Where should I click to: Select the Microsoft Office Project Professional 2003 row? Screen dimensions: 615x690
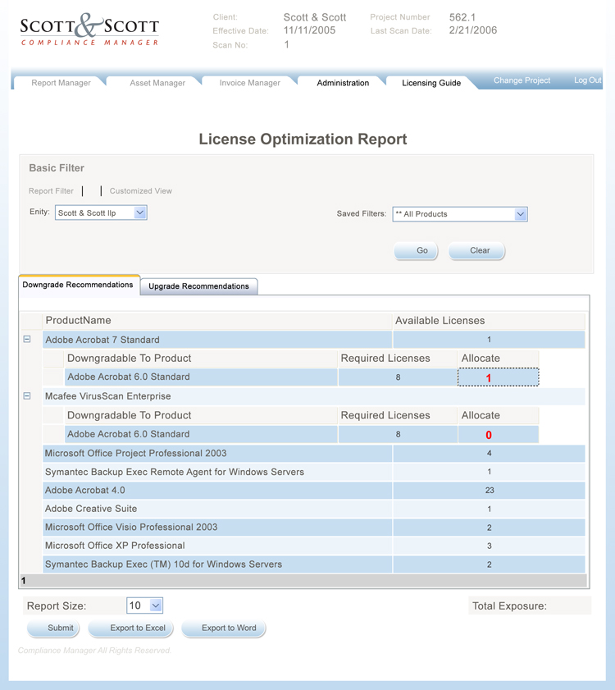314,453
